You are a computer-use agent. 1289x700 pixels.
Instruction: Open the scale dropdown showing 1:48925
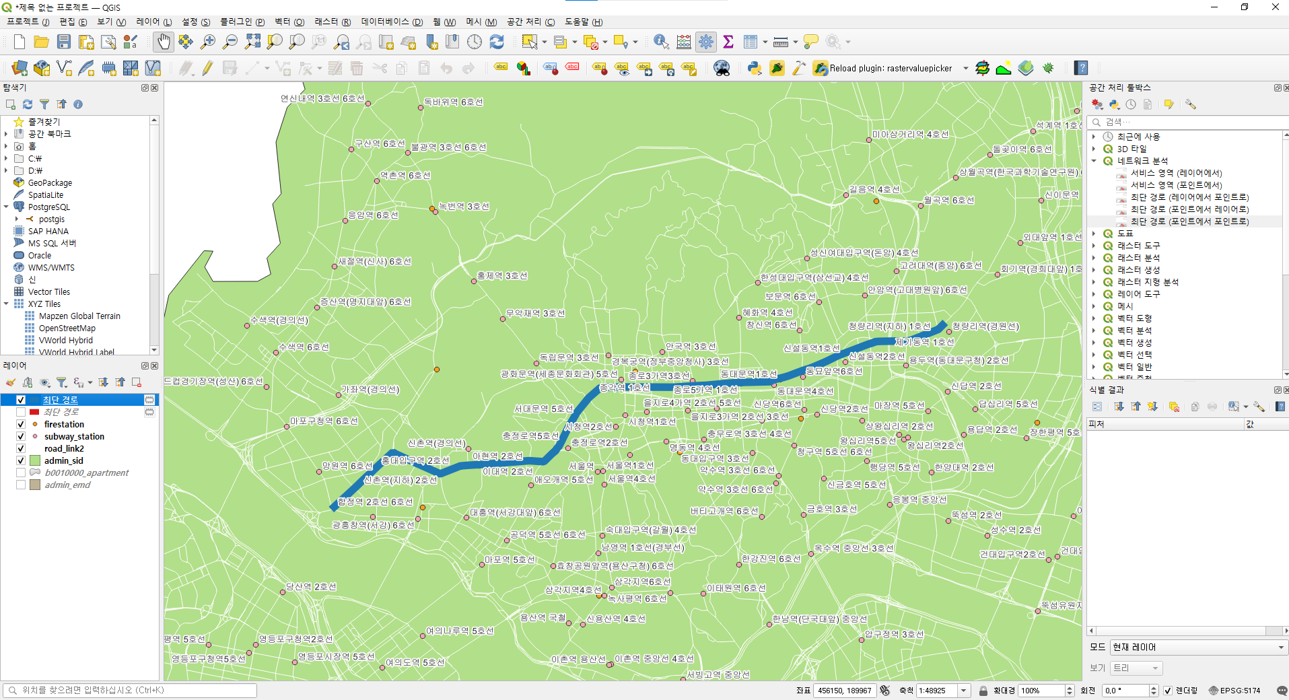[x=963, y=690]
